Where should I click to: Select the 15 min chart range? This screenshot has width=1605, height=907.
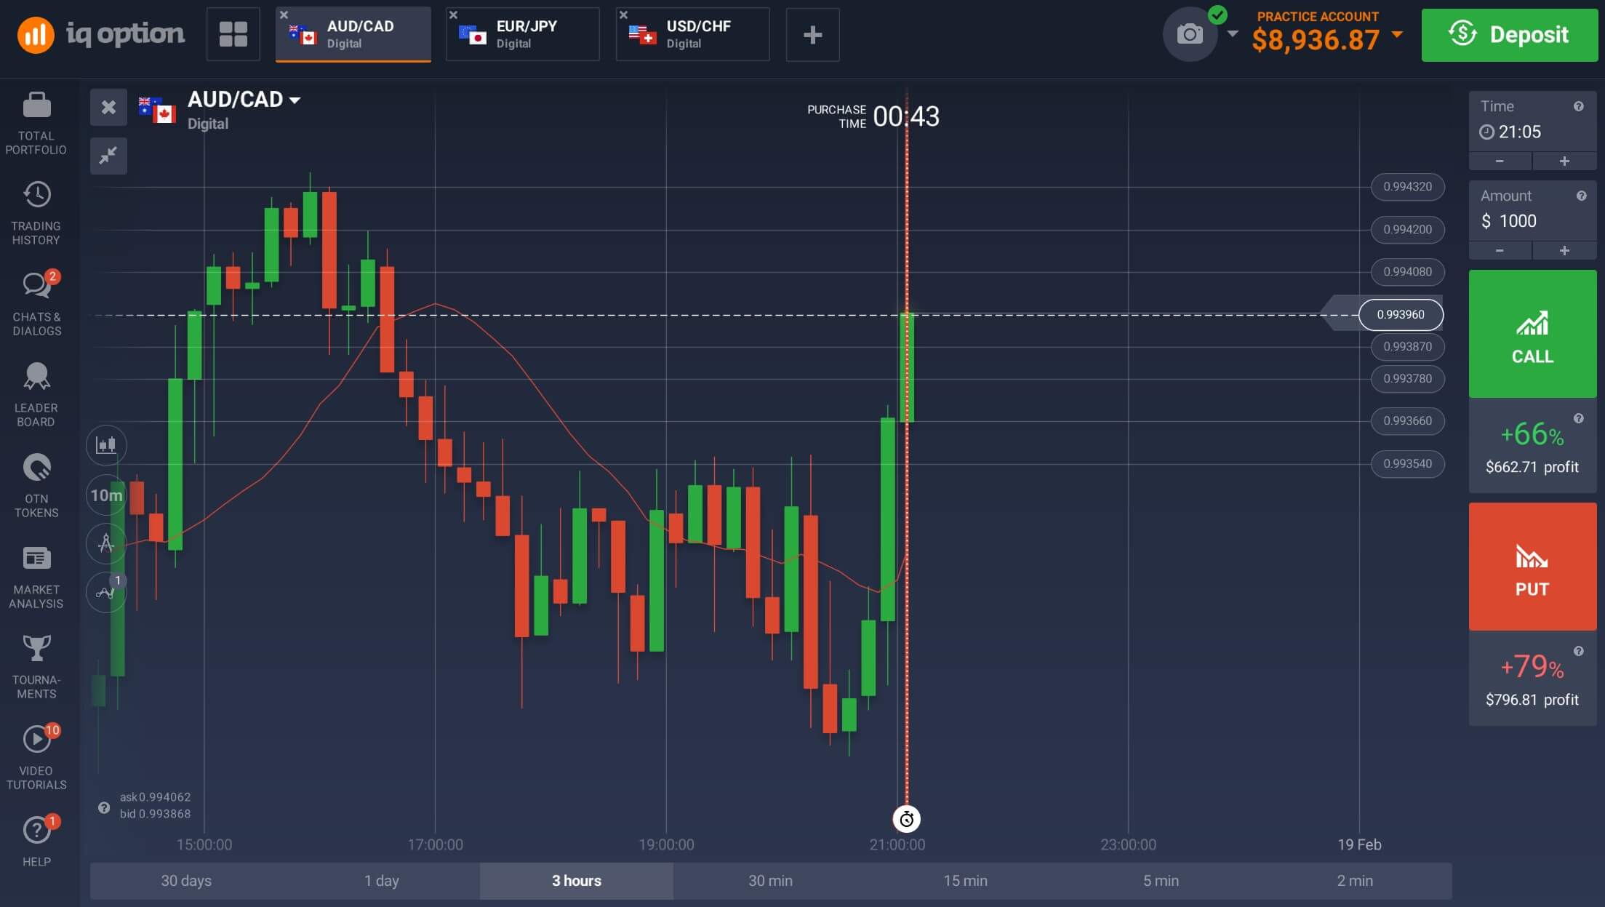click(x=966, y=881)
